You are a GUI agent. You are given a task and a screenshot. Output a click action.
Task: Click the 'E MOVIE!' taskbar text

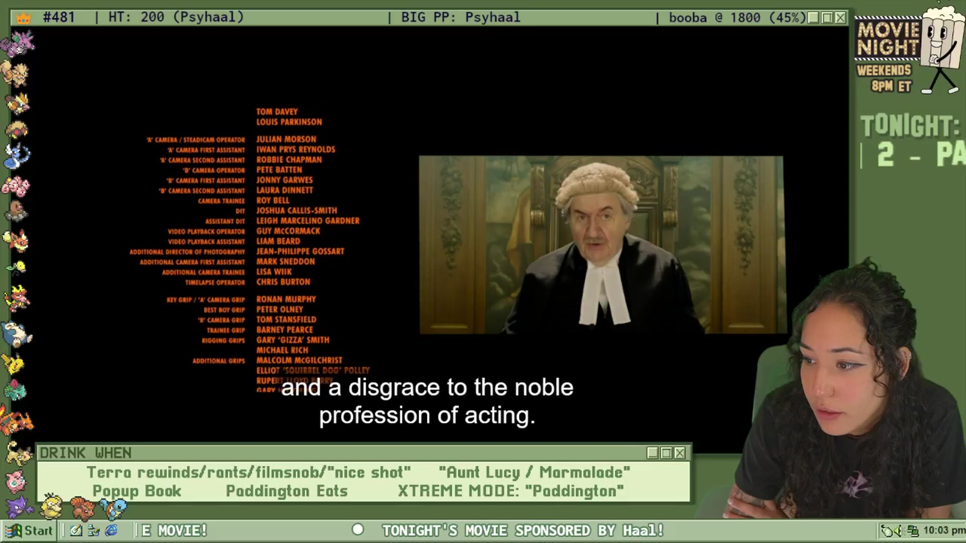(175, 530)
